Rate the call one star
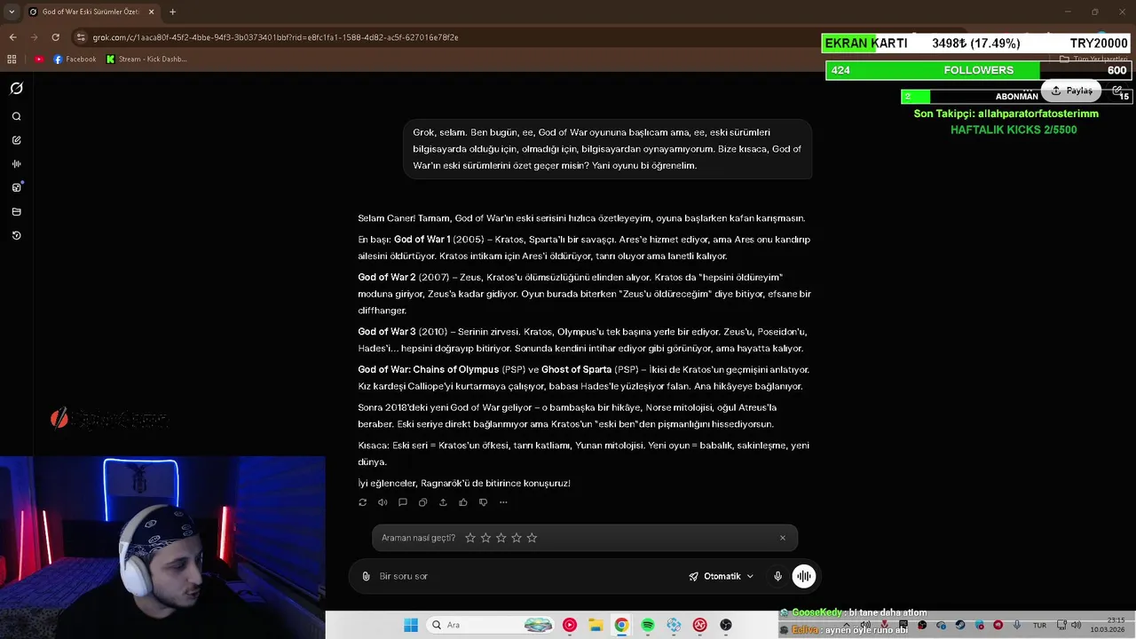1136x639 pixels. click(470, 538)
